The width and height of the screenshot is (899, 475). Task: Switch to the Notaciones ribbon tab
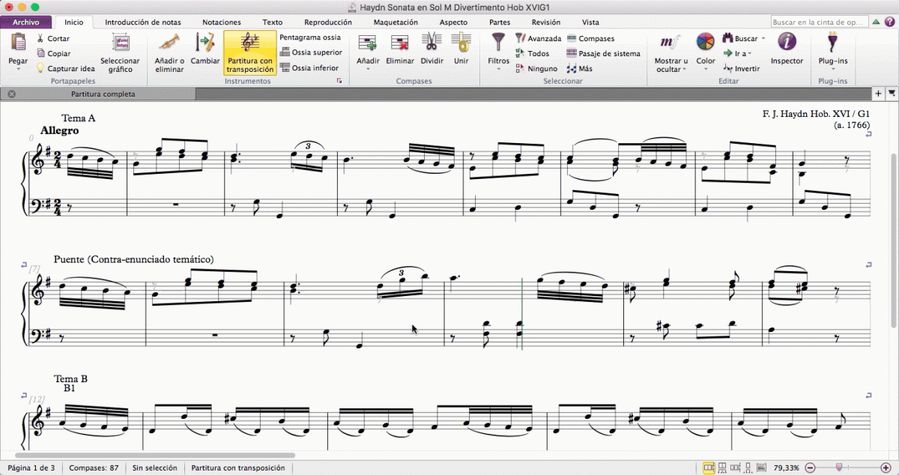[x=222, y=22]
